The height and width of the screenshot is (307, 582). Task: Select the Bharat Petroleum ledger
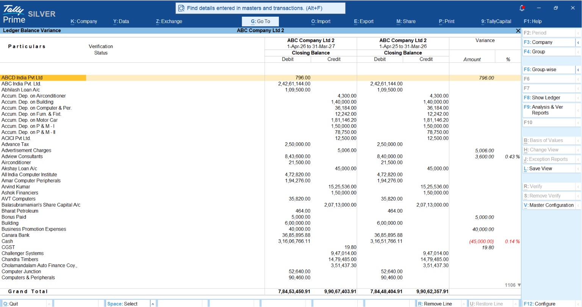20,211
